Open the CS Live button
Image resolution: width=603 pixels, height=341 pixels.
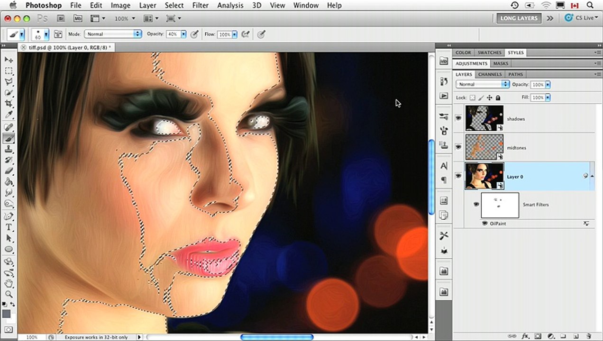(x=581, y=18)
